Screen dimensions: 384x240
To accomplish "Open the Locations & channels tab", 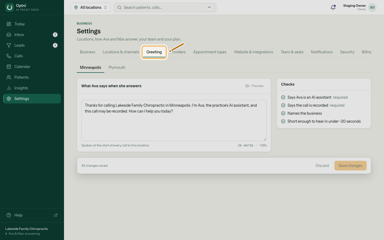I will (121, 52).
